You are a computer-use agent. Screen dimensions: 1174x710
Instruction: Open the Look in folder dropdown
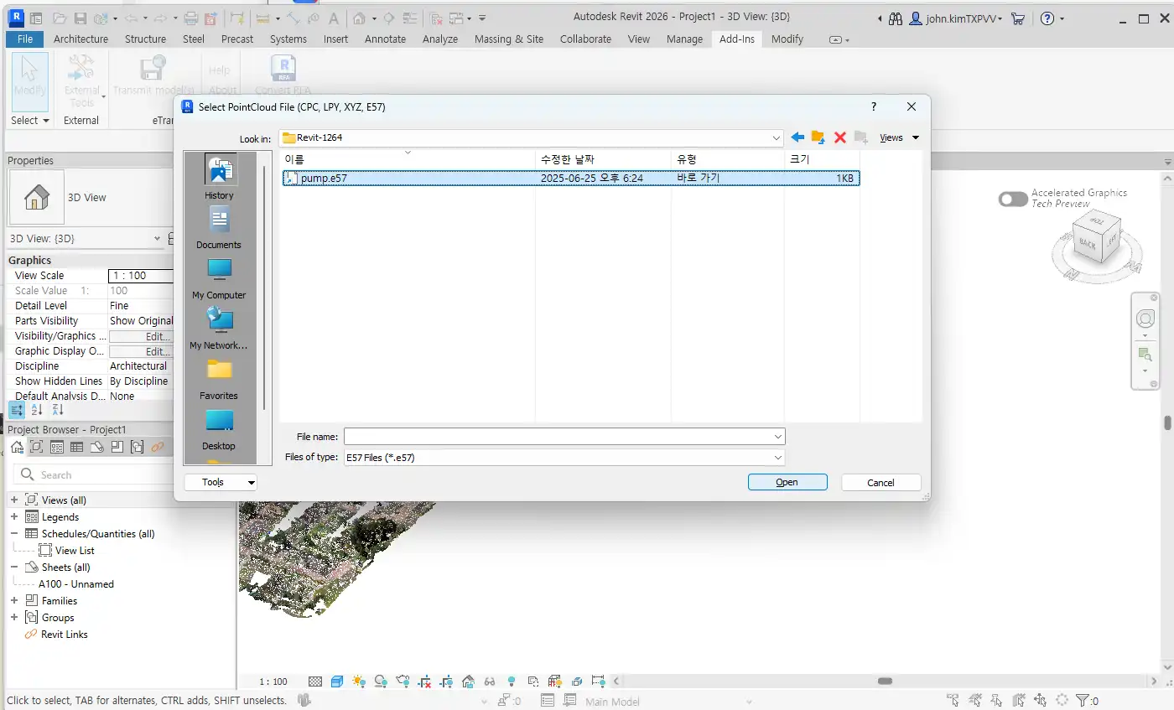pos(532,137)
